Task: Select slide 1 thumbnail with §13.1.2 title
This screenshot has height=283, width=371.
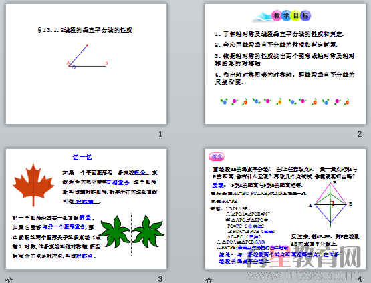Action: pos(86,64)
